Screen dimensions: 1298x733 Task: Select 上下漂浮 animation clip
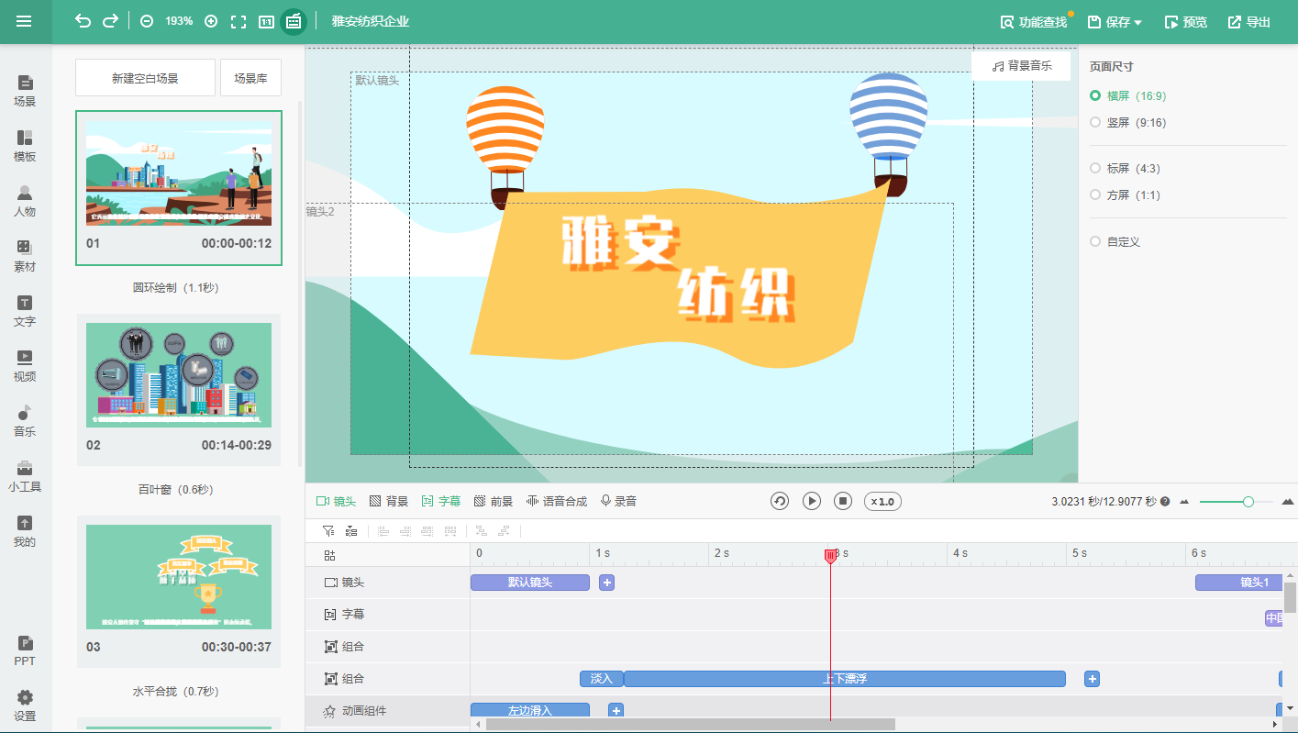point(845,679)
